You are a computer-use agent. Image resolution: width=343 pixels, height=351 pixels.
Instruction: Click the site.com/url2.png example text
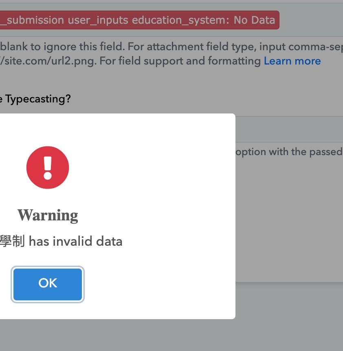(48, 61)
